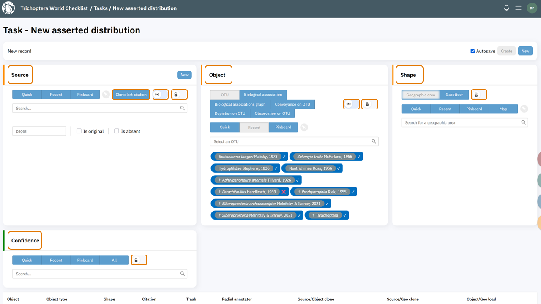Viewport: 541px width, 304px height.
Task: Select the Biological associations graph tab
Action: tap(240, 104)
